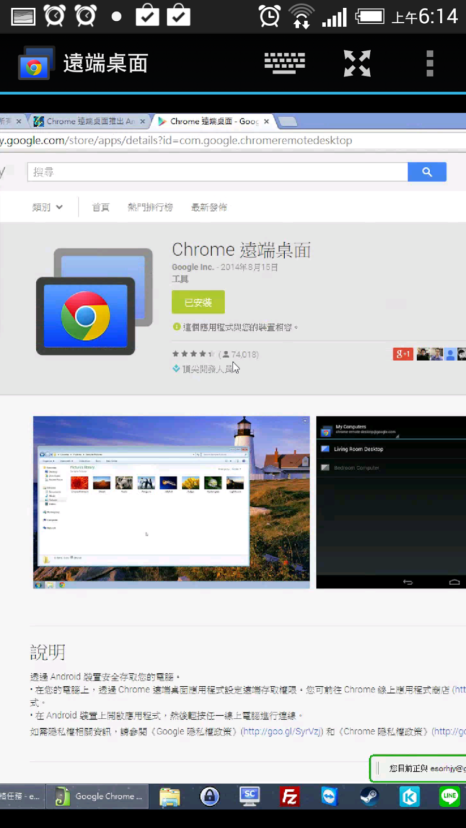This screenshot has height=828, width=466.
Task: Open the padlock app in taskbar
Action: pyautogui.click(x=210, y=796)
